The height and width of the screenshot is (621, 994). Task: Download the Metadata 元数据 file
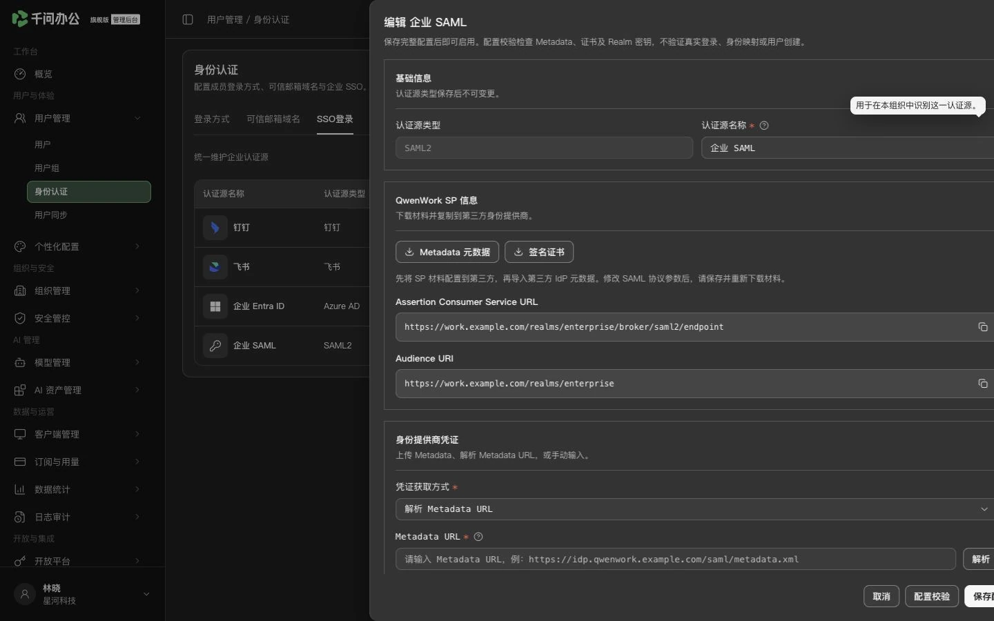447,252
